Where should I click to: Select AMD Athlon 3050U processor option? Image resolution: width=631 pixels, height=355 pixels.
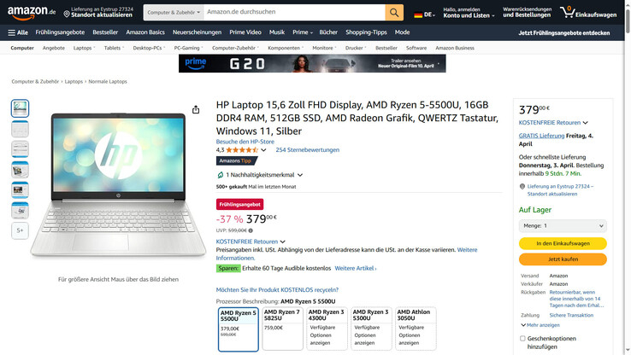pos(416,329)
